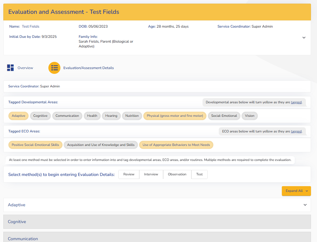Viewport: 317px width, 242px height.
Task: Expand the Adaptive section chevron
Action: 305,205
